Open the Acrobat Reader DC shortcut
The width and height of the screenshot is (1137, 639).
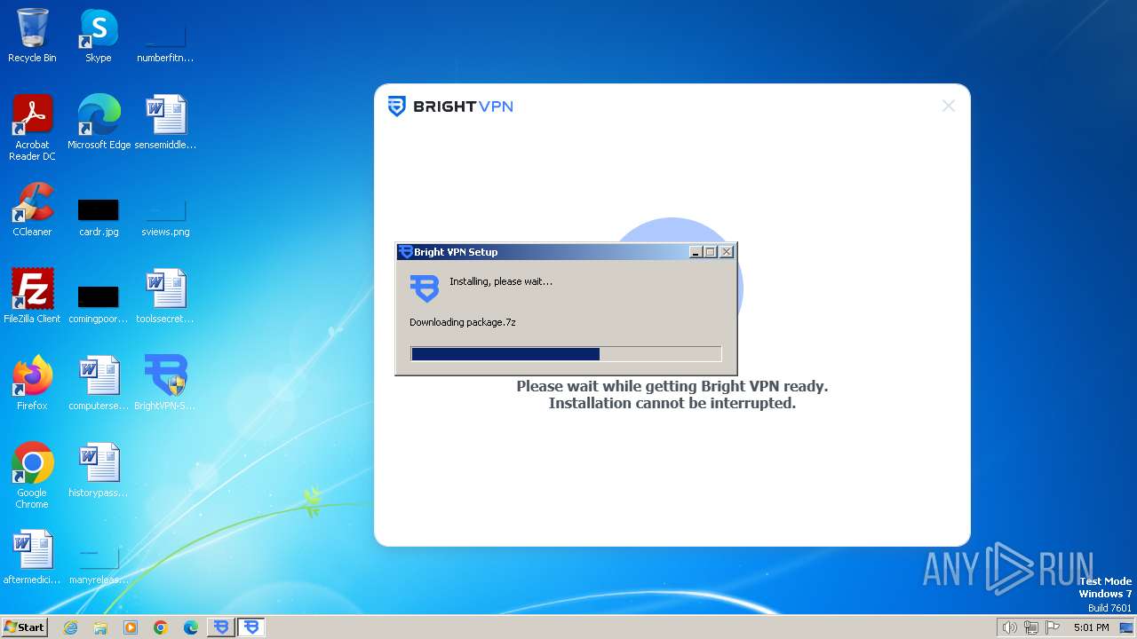pyautogui.click(x=32, y=128)
